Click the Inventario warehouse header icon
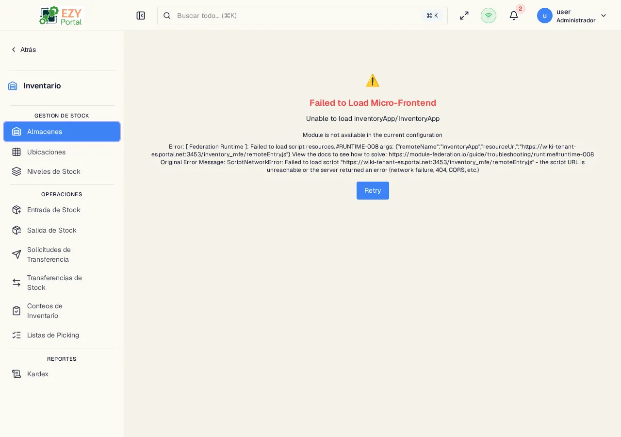Viewport: 621px width, 437px height. [13, 86]
